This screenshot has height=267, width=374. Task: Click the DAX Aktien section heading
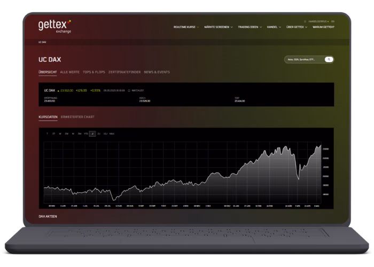[48, 216]
